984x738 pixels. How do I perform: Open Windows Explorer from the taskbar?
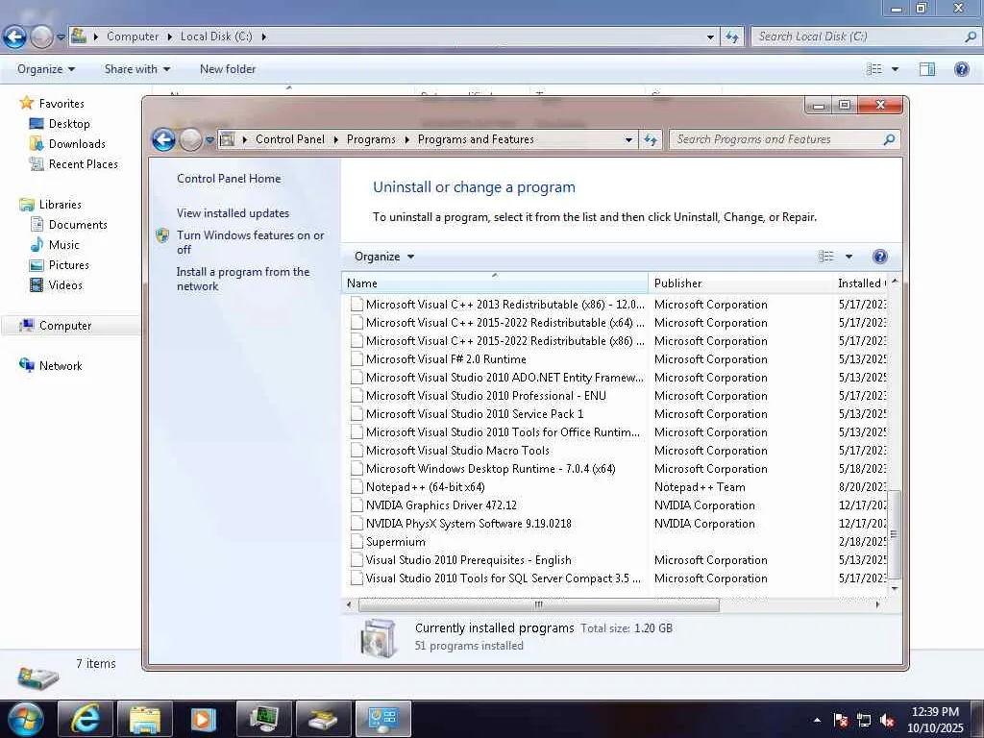(144, 719)
